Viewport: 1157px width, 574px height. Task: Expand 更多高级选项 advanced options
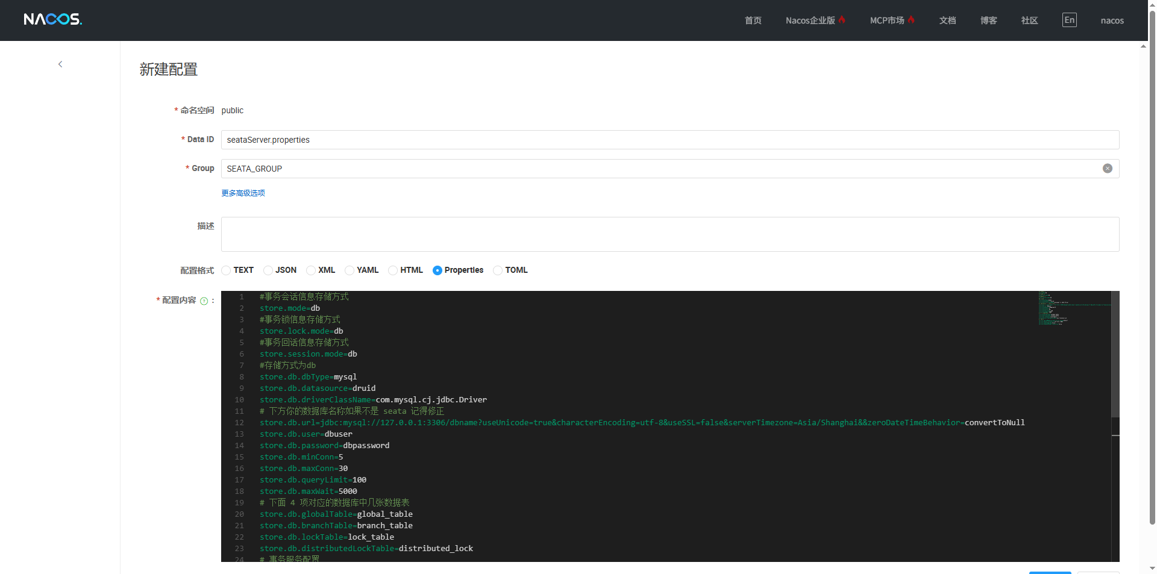pyautogui.click(x=243, y=193)
